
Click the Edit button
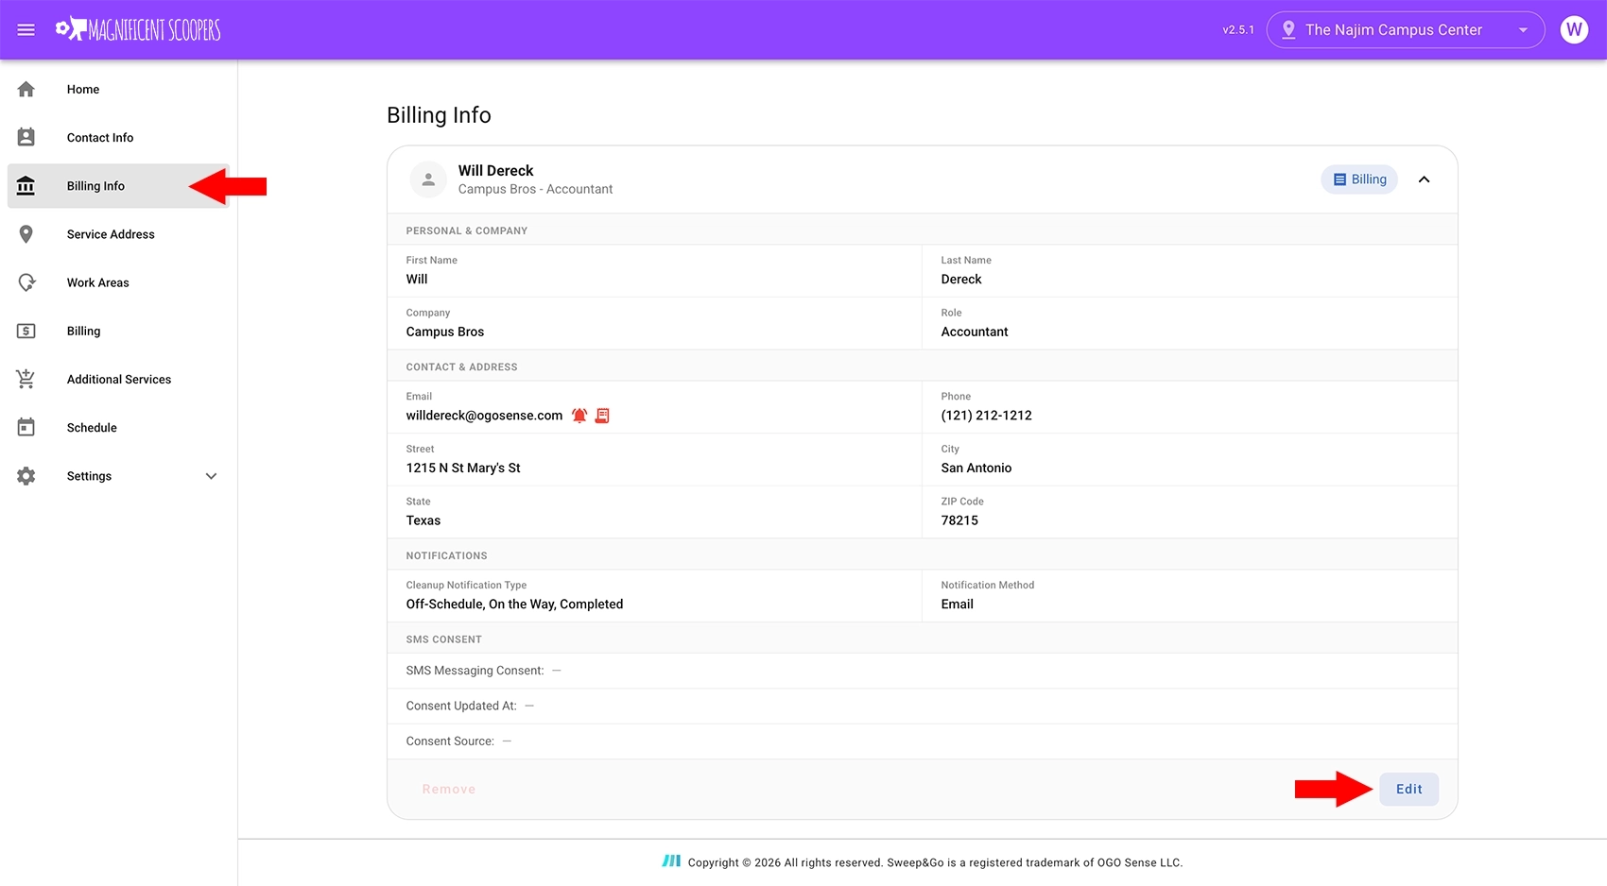[x=1408, y=789]
